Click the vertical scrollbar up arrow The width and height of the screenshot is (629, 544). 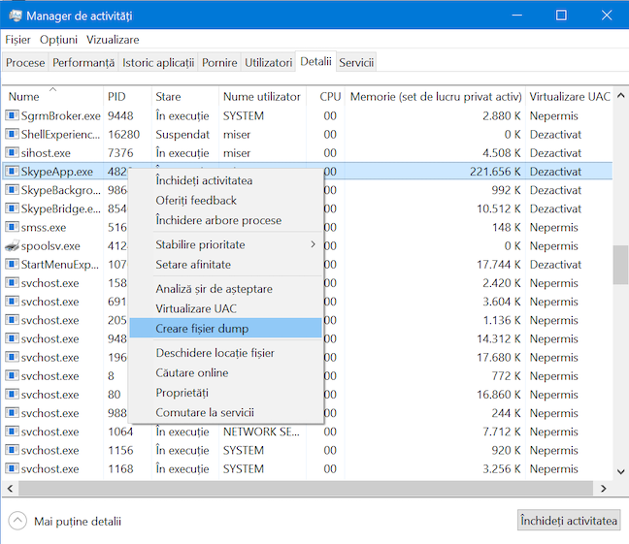[x=621, y=95]
